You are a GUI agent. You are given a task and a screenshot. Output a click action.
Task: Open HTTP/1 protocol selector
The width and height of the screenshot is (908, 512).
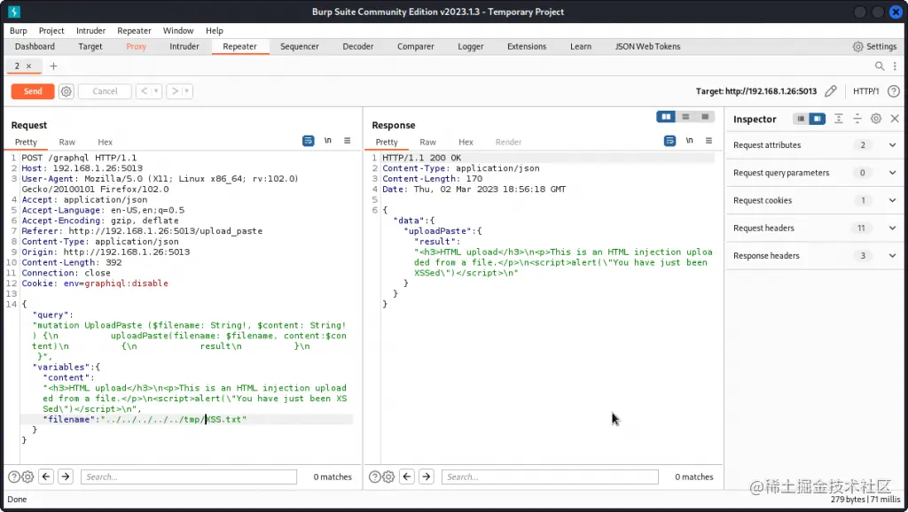[865, 91]
